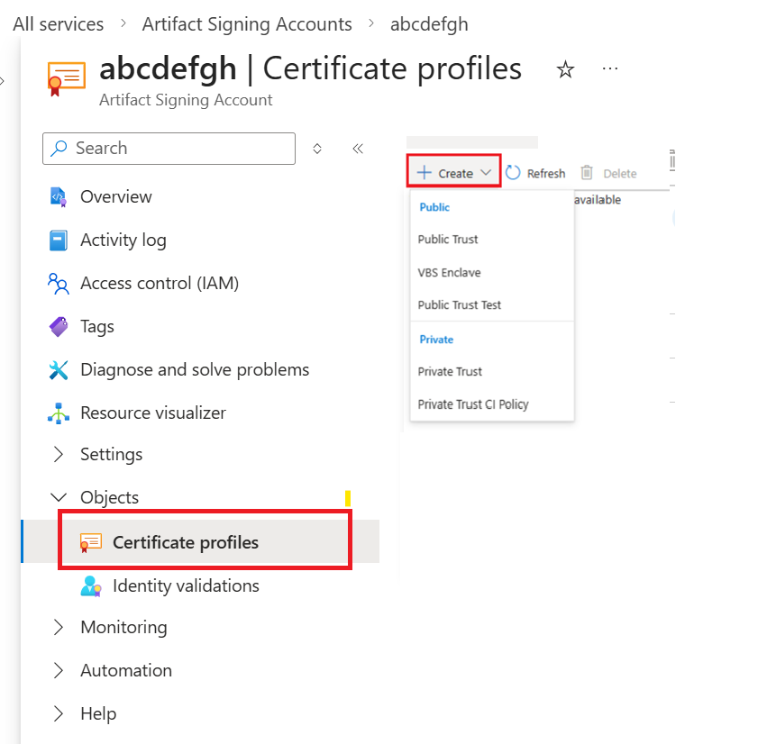The image size is (758, 744).
Task: Click the Activity log icon
Action: pyautogui.click(x=58, y=240)
